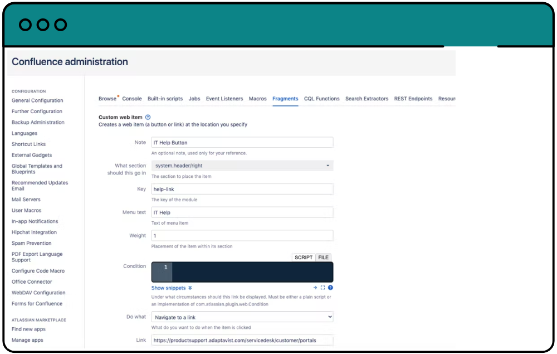Open the Event Listeners tab
Image resolution: width=557 pixels, height=354 pixels.
(x=224, y=99)
